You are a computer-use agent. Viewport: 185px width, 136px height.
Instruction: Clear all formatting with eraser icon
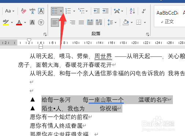click(23, 11)
